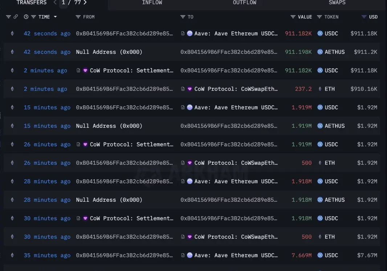
Task: Open CoW Protocol: CoWSwapEth recipient of 237.2 ETH
Action: (236, 89)
